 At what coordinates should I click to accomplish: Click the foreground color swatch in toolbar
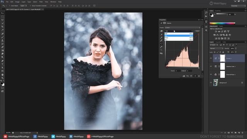[x=2, y=83]
